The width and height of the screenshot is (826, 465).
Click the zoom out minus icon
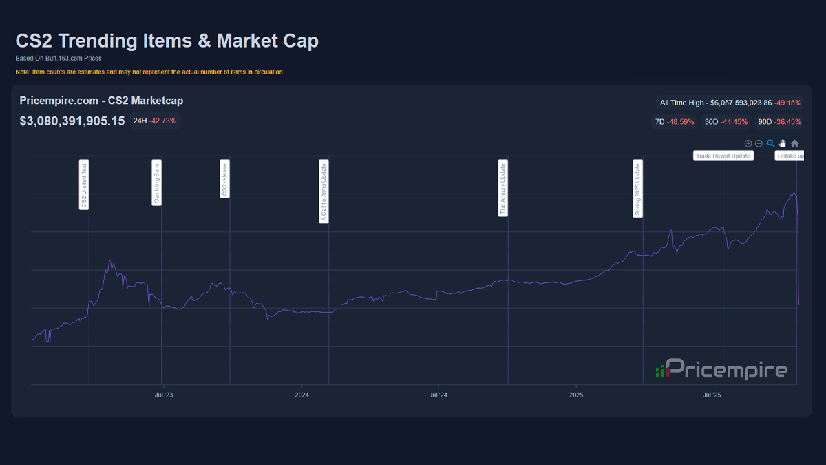coord(759,143)
